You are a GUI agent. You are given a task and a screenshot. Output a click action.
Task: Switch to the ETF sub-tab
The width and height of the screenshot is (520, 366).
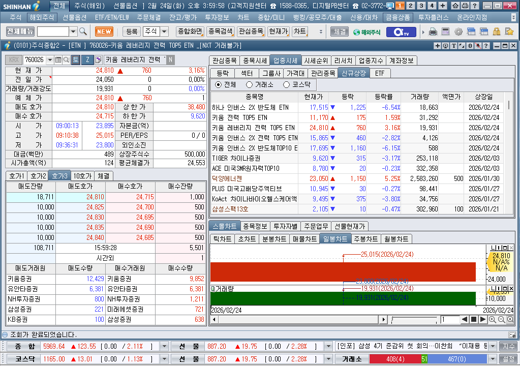(x=380, y=73)
